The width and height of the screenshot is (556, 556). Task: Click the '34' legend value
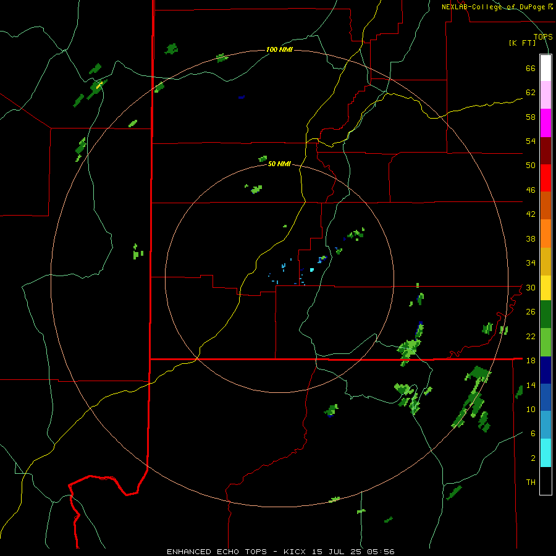point(531,263)
